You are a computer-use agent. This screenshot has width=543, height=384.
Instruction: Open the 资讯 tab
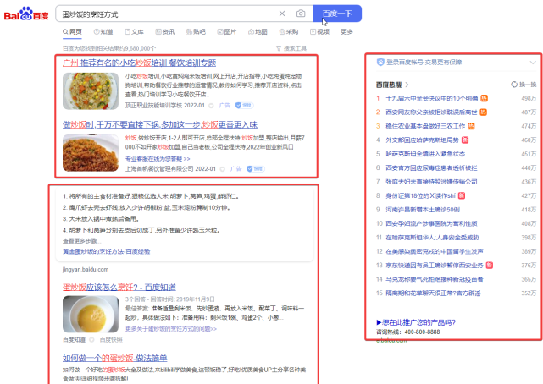point(165,32)
